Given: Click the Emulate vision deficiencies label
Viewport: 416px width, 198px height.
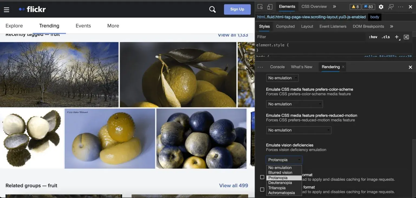Looking at the screenshot, I should click(x=290, y=145).
